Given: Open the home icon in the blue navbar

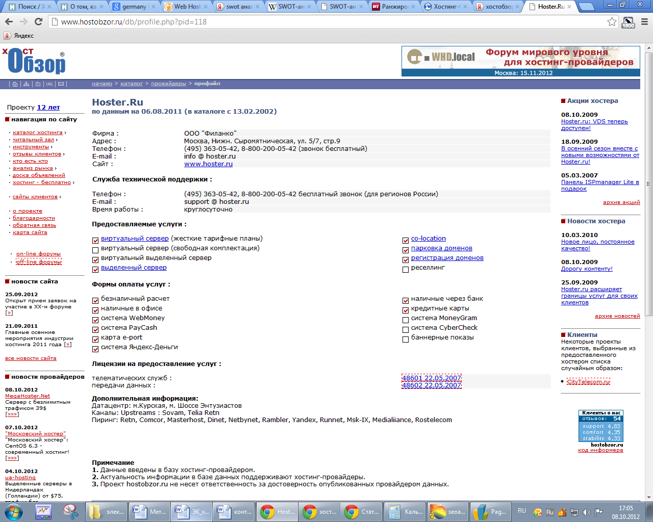Looking at the screenshot, I should (15, 84).
